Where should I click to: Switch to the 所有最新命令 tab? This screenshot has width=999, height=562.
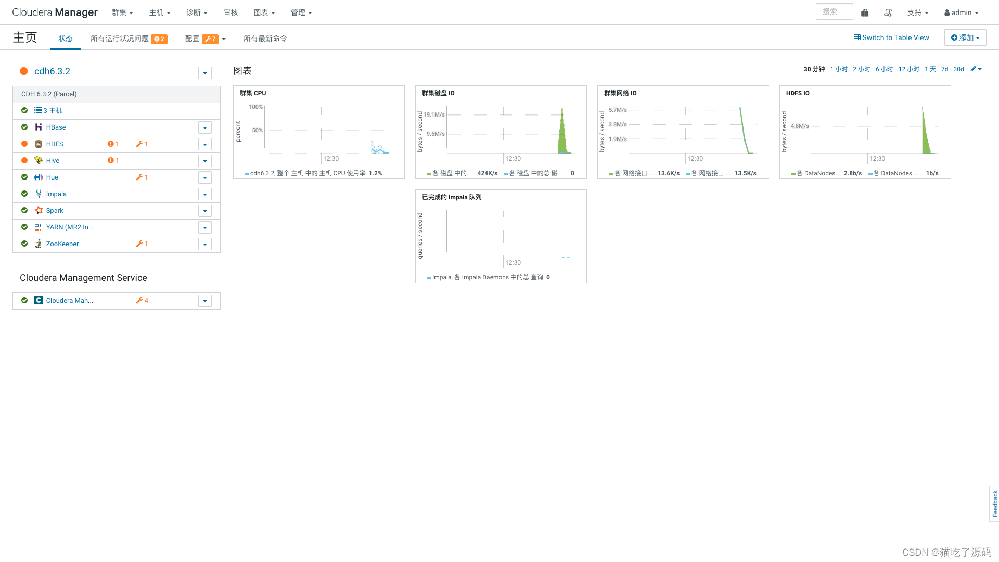[265, 39]
